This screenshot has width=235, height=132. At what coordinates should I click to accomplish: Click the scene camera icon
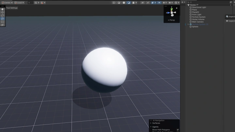(170, 3)
